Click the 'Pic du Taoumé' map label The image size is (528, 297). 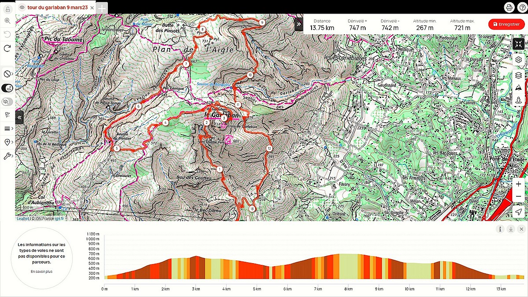63,40
